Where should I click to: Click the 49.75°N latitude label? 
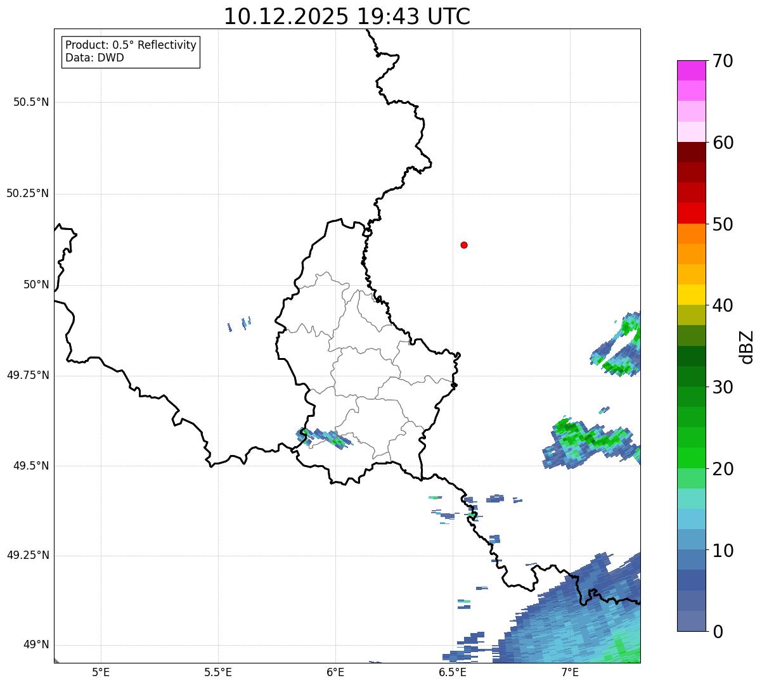click(x=28, y=375)
